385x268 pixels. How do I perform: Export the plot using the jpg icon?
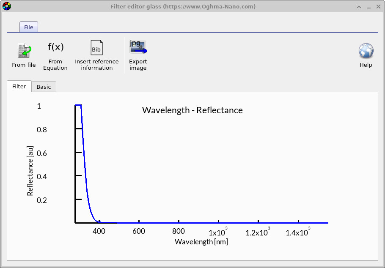tap(137, 46)
